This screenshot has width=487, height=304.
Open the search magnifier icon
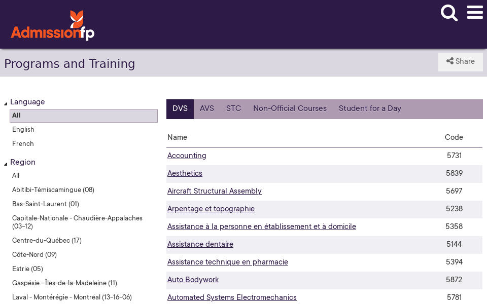pyautogui.click(x=449, y=13)
